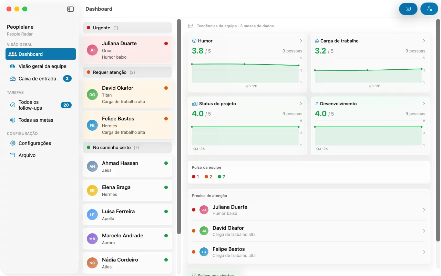The width and height of the screenshot is (441, 276).
Task: Open Todos os follow-ups
Action: pyautogui.click(x=41, y=105)
